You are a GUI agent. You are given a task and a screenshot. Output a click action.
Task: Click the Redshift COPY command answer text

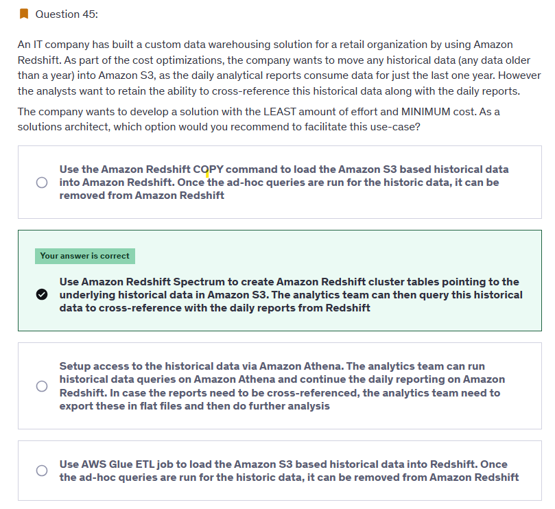tap(284, 182)
